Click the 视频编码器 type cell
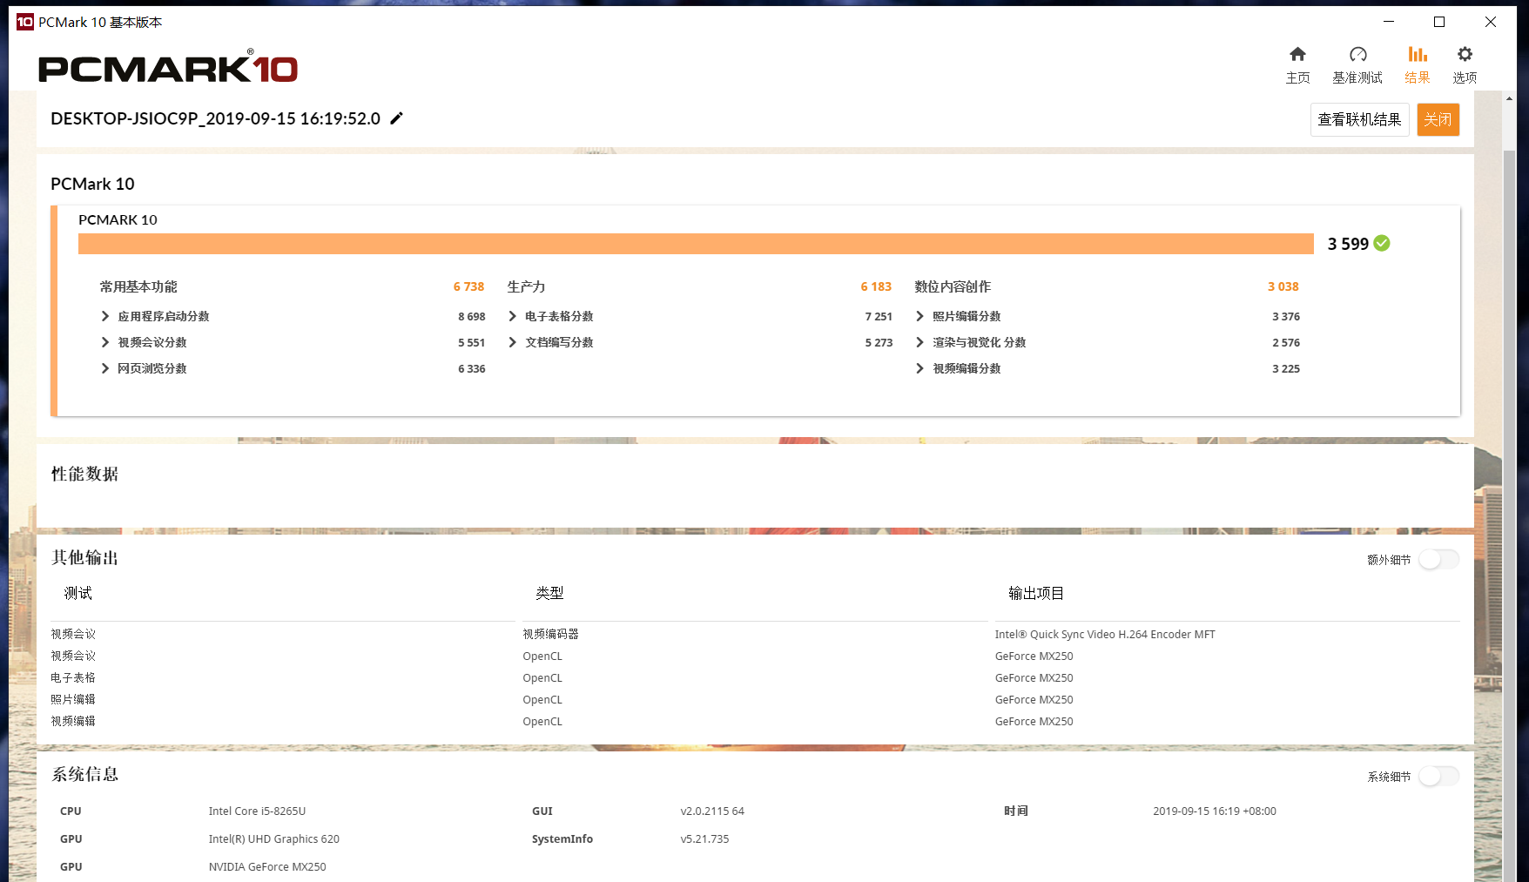The height and width of the screenshot is (882, 1529). coord(550,634)
